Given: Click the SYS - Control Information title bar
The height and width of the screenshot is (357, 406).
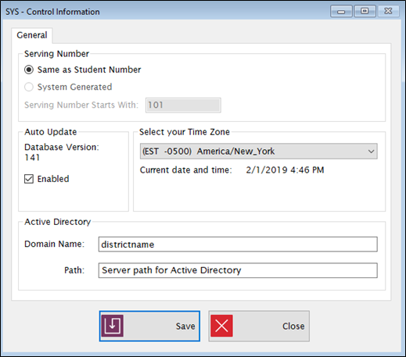Looking at the screenshot, I should (x=167, y=12).
